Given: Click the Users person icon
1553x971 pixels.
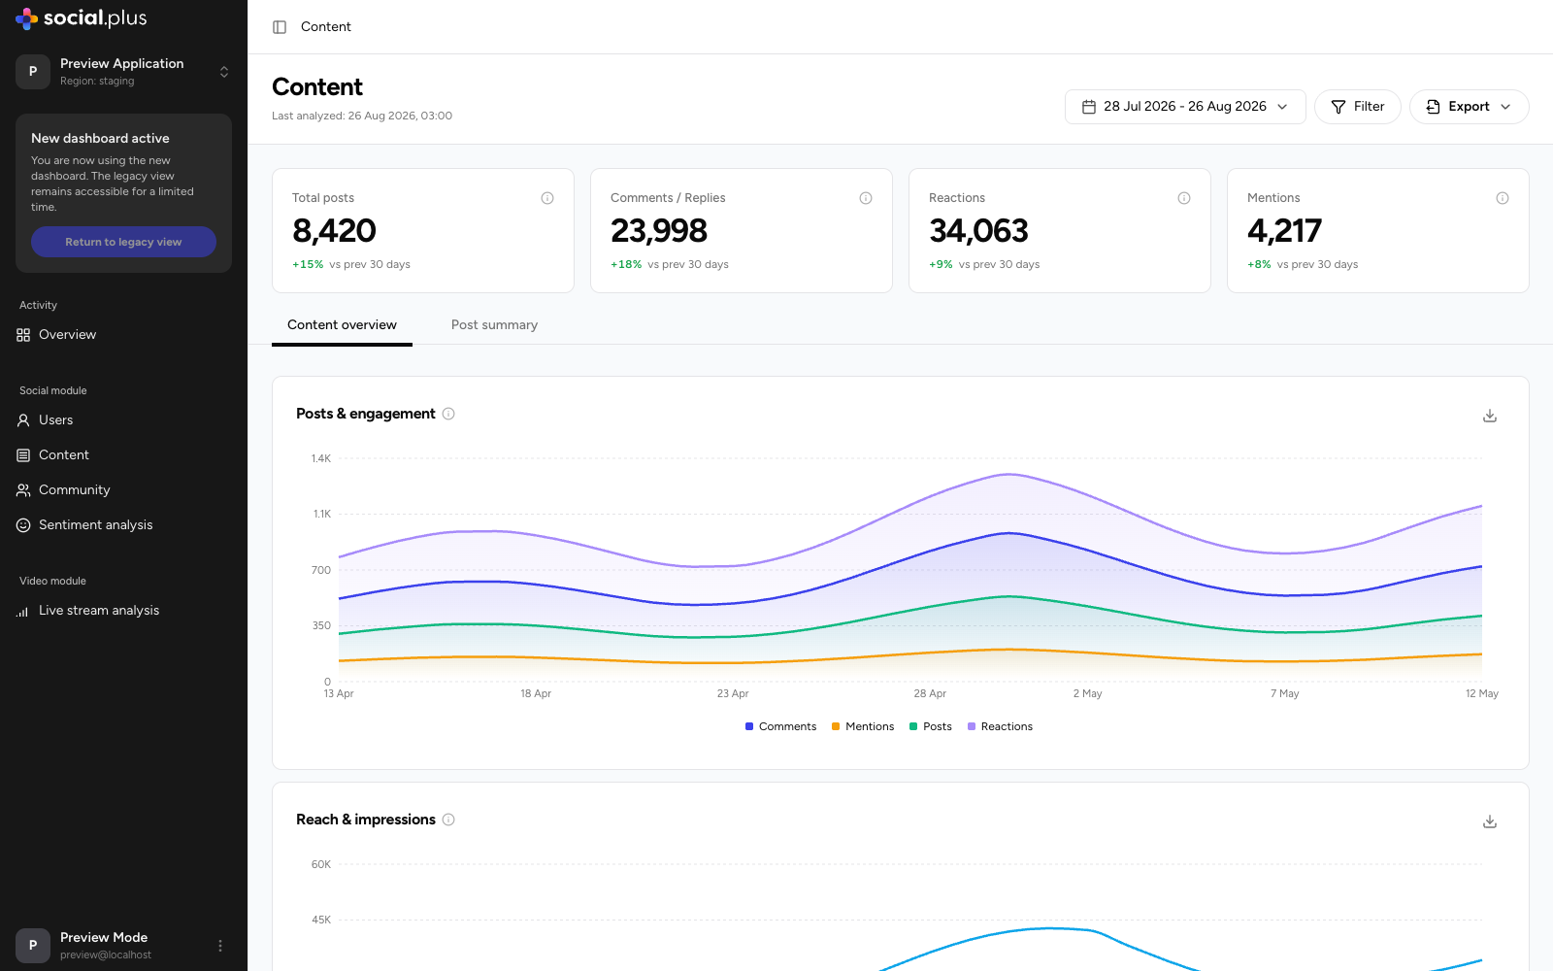Looking at the screenshot, I should point(23,420).
